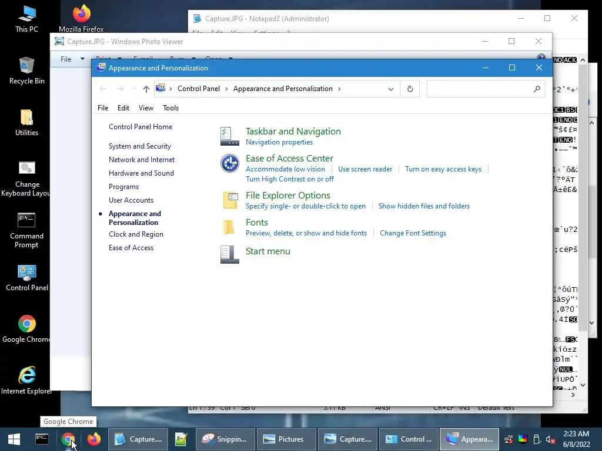Click Command Prompt taskbar icon
This screenshot has height=451, width=602.
(42, 439)
